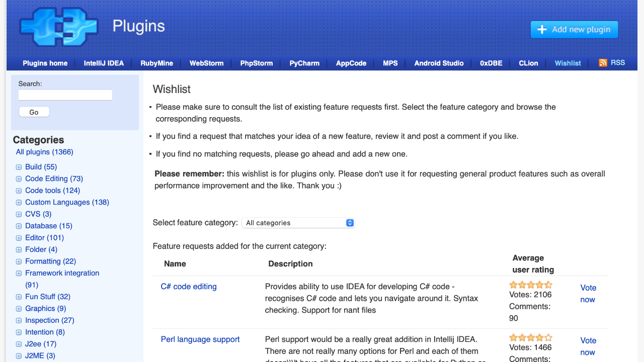Focus the plugin Search input field
Image resolution: width=644 pixels, height=362 pixels.
[65, 95]
